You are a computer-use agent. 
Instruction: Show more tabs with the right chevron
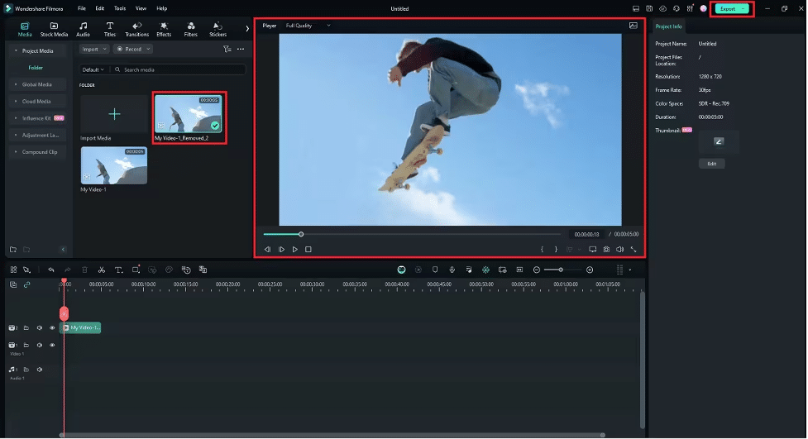tap(247, 29)
